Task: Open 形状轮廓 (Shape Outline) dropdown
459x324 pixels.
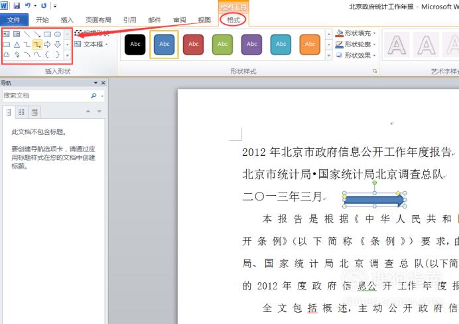Action: click(356, 44)
